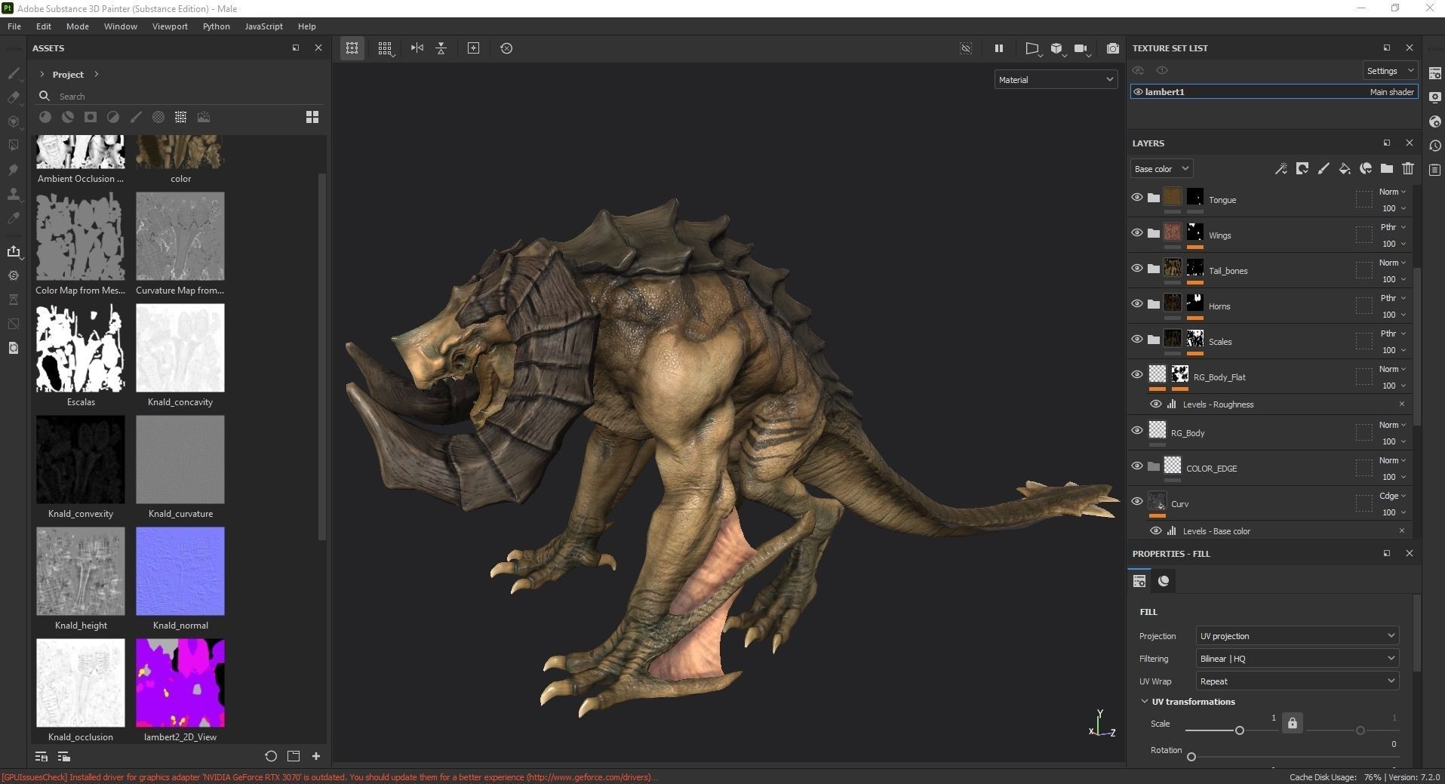Open the UV projection dropdown
1445x784 pixels.
(1297, 636)
